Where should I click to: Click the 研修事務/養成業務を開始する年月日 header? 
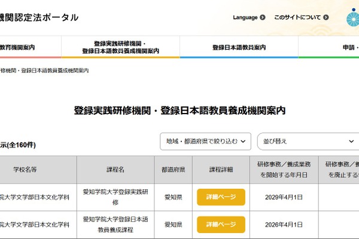[x=284, y=170]
